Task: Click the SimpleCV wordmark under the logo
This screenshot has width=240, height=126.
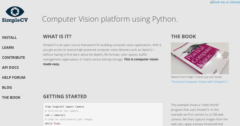Action: click(x=15, y=20)
